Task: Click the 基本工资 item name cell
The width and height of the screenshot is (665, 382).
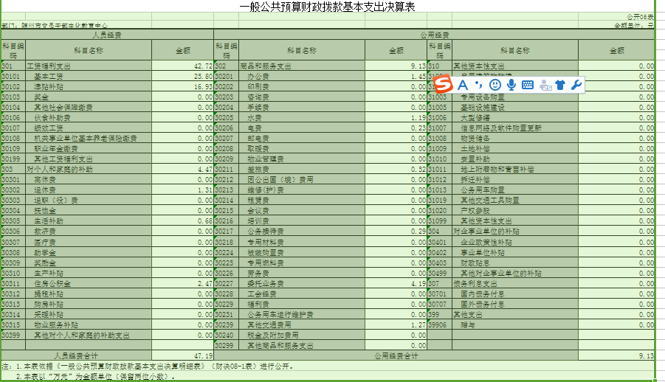Action: click(48, 76)
